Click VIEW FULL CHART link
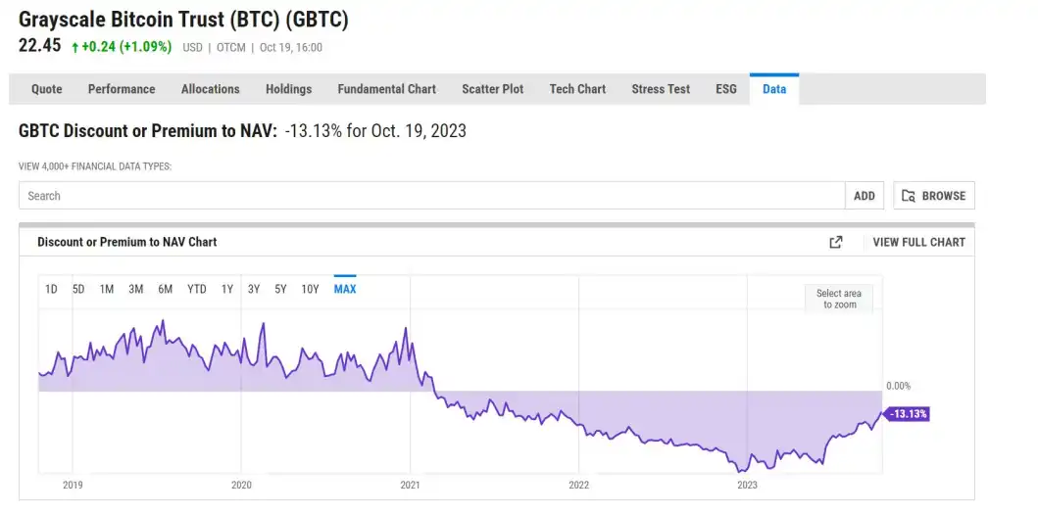 (918, 242)
